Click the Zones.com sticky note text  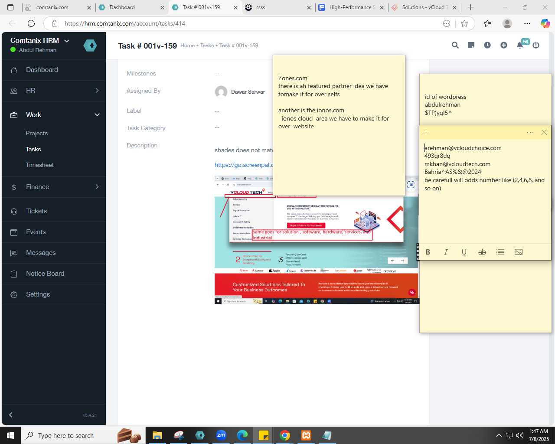pyautogui.click(x=293, y=78)
